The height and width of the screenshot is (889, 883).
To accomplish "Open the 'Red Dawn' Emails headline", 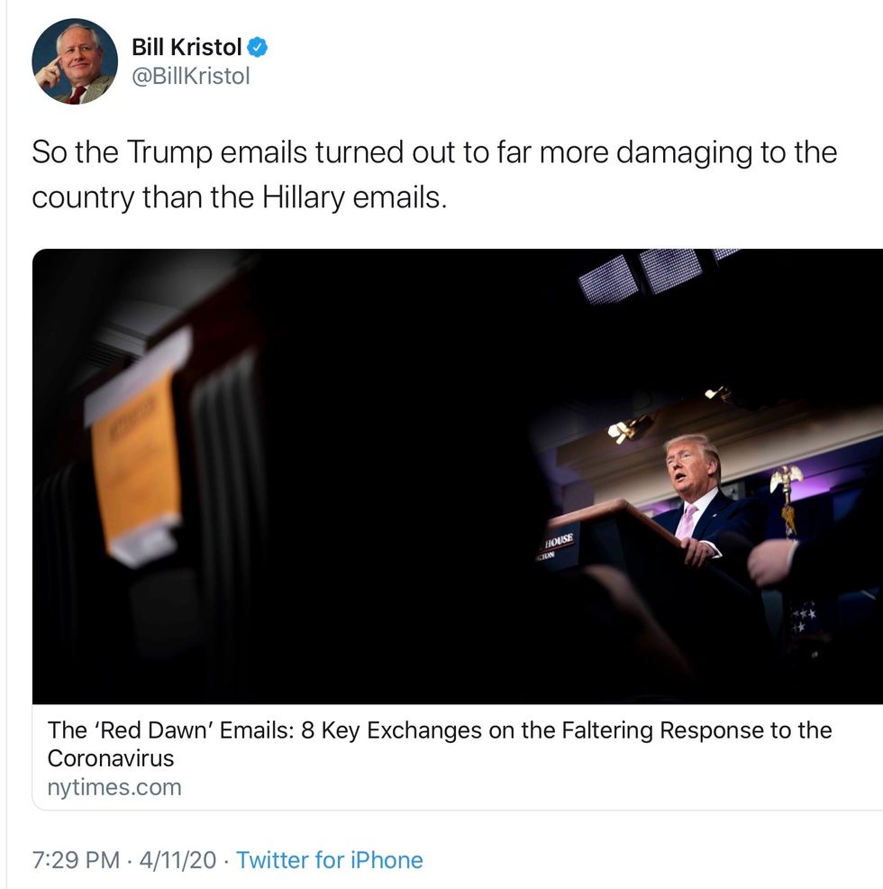I will click(x=439, y=730).
